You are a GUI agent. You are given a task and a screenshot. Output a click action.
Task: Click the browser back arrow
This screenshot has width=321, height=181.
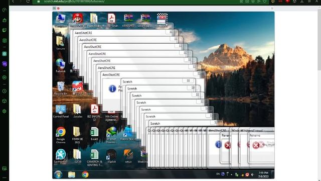13,2
